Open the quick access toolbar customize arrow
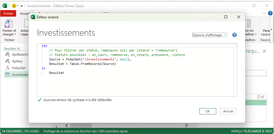This screenshot has height=134, width=274. coord(21,6)
